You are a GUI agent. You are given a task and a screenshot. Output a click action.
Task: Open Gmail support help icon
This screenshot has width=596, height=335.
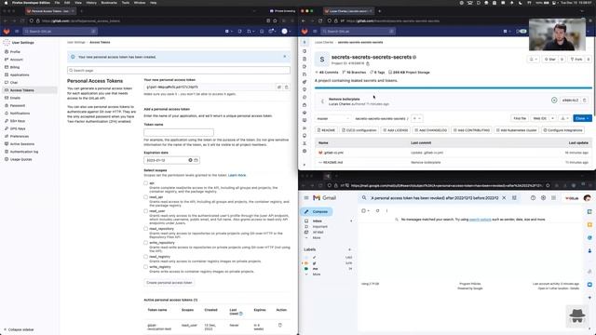click(x=533, y=198)
